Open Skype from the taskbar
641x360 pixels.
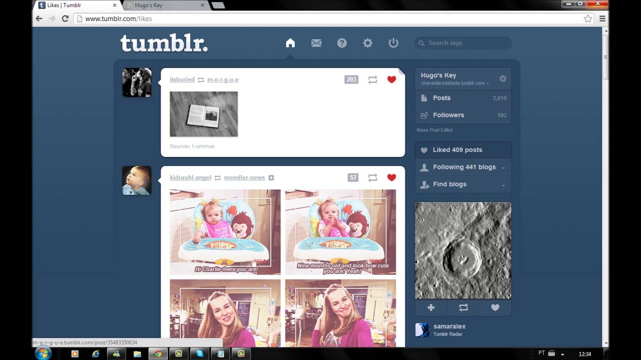pyautogui.click(x=200, y=353)
